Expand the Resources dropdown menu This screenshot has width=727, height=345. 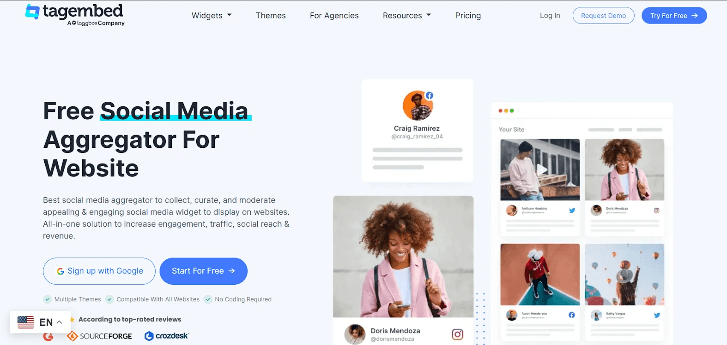407,16
